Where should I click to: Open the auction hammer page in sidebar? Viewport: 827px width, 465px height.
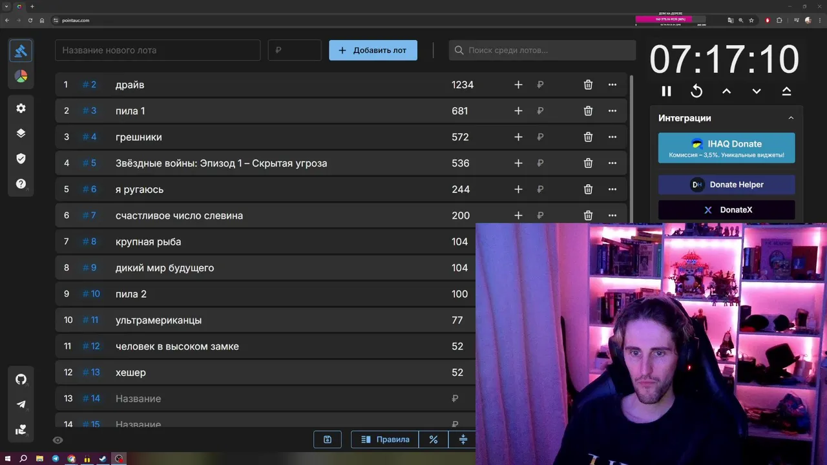point(21,50)
